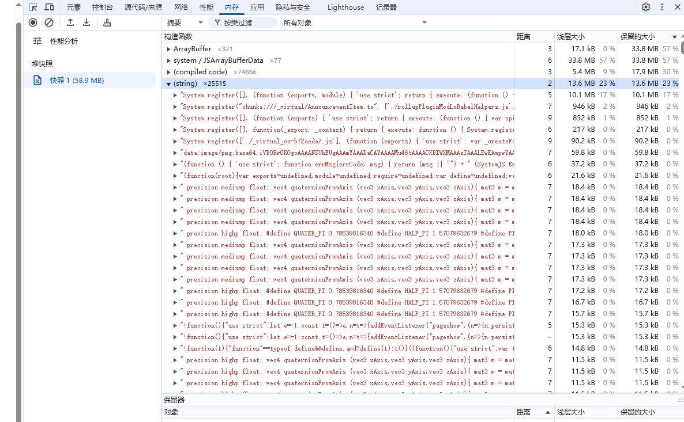
Task: Select the (function(root){var exports=undefined string
Action: coord(348,176)
